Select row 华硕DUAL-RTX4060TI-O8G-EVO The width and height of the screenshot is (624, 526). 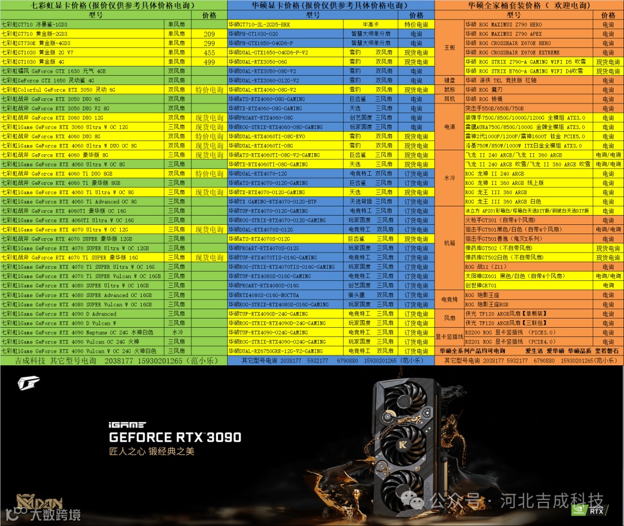point(330,136)
